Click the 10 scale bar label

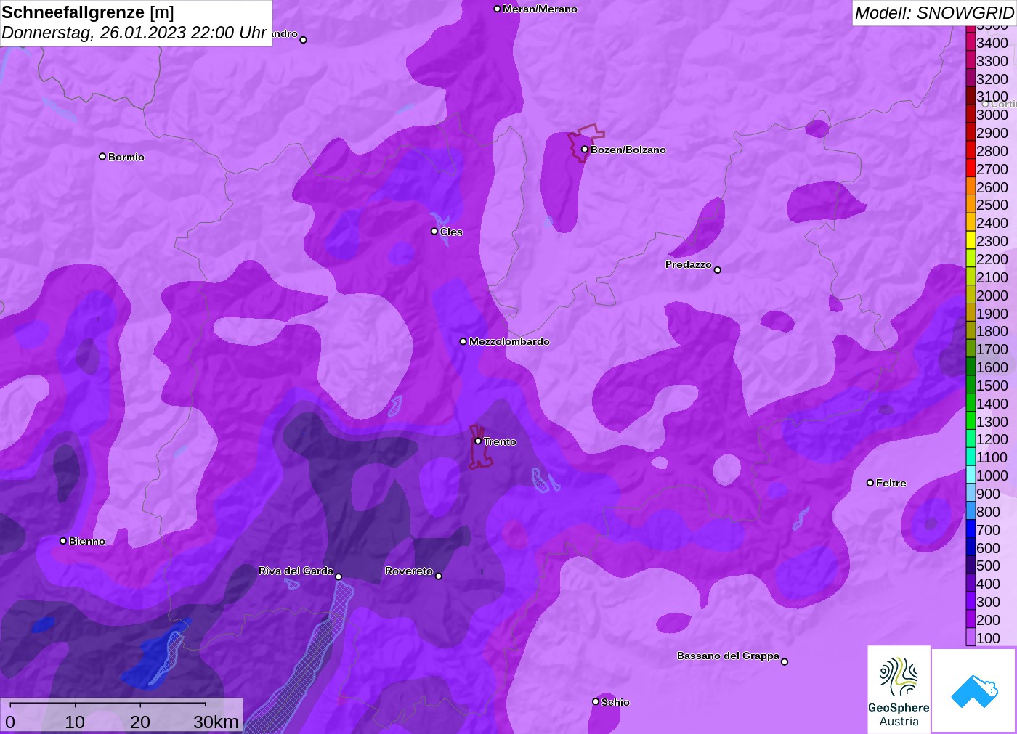(x=75, y=722)
